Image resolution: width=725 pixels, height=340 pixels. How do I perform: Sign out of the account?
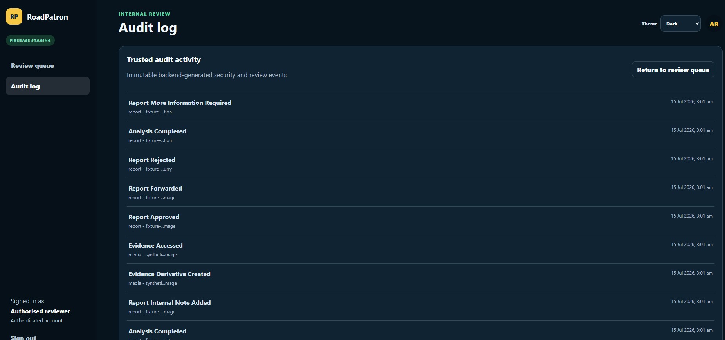[x=23, y=337]
